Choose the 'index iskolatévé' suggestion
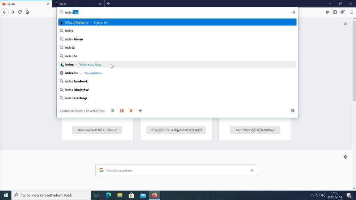This screenshot has height=200, width=356. pos(177,90)
